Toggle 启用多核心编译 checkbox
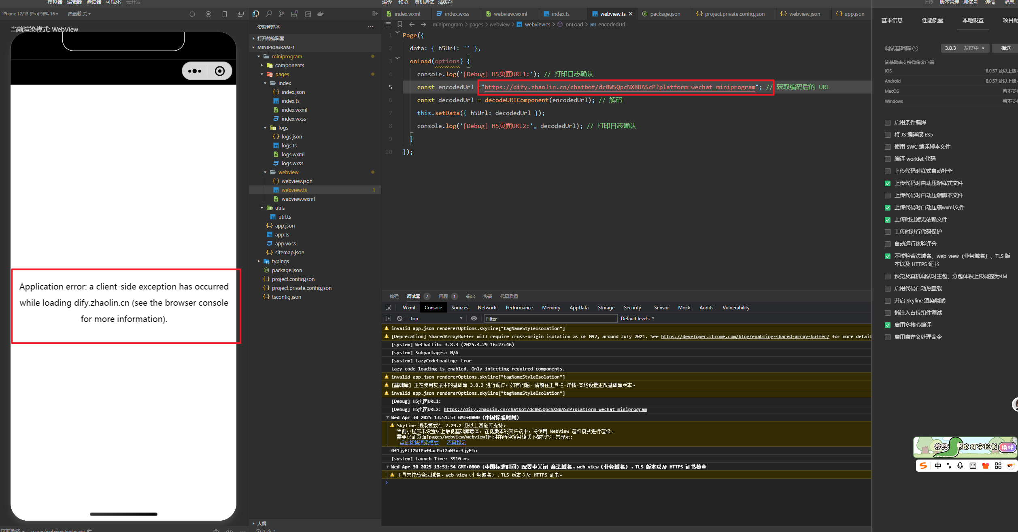The image size is (1018, 532). pyautogui.click(x=888, y=325)
